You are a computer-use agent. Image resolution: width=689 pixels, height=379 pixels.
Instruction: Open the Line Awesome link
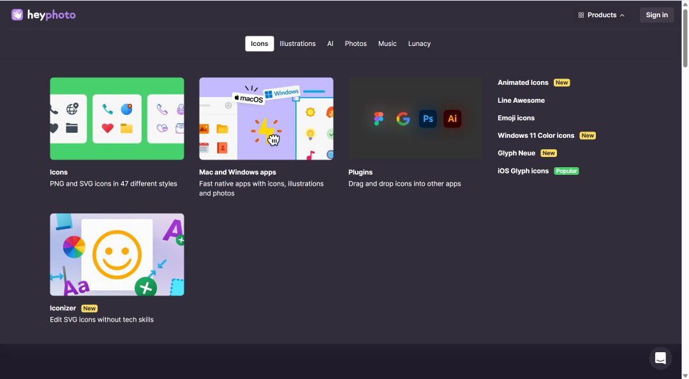point(521,100)
